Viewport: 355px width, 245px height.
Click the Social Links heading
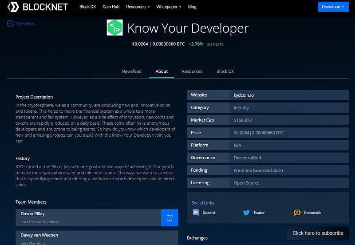point(203,203)
